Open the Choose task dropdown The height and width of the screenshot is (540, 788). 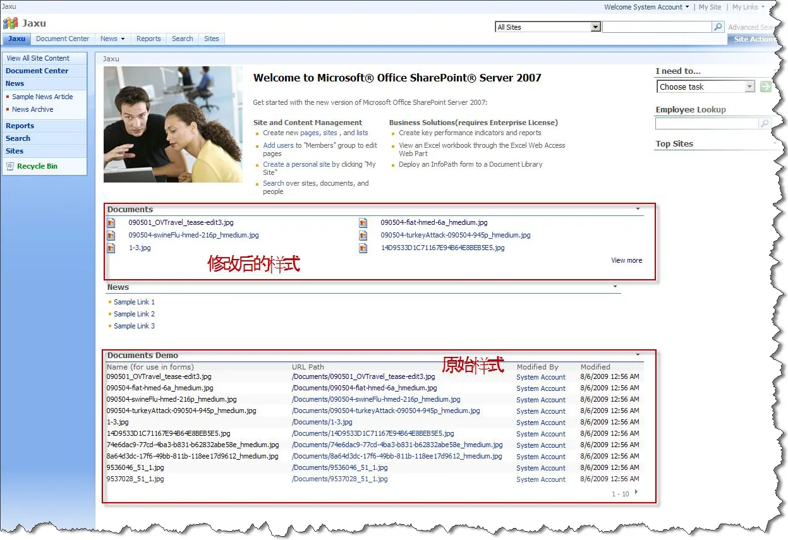[x=750, y=87]
